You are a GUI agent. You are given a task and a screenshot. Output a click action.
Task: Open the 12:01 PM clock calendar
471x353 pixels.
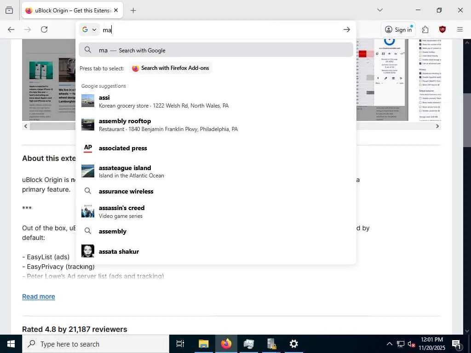pyautogui.click(x=432, y=344)
